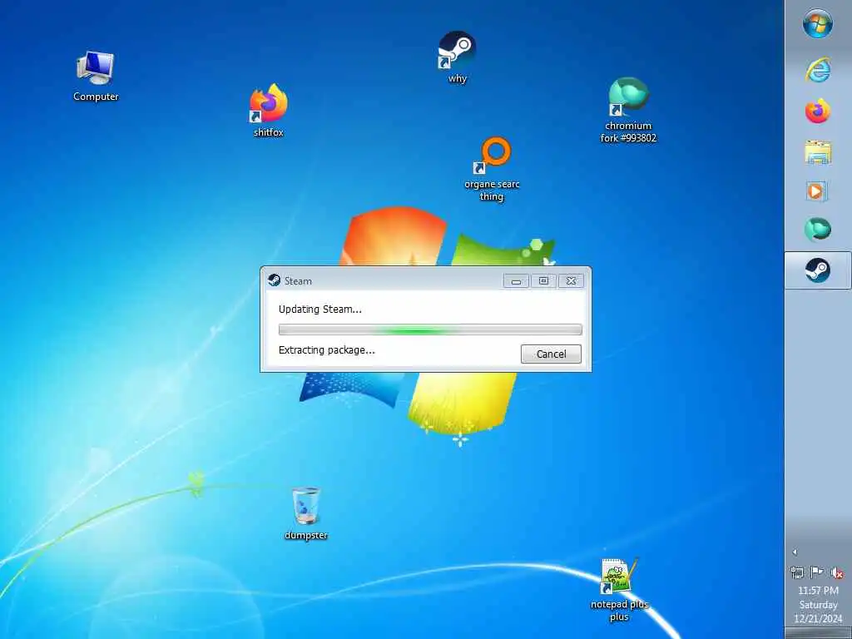Select the 'dumpster' recycle bin icon
The height and width of the screenshot is (639, 852).
point(306,513)
